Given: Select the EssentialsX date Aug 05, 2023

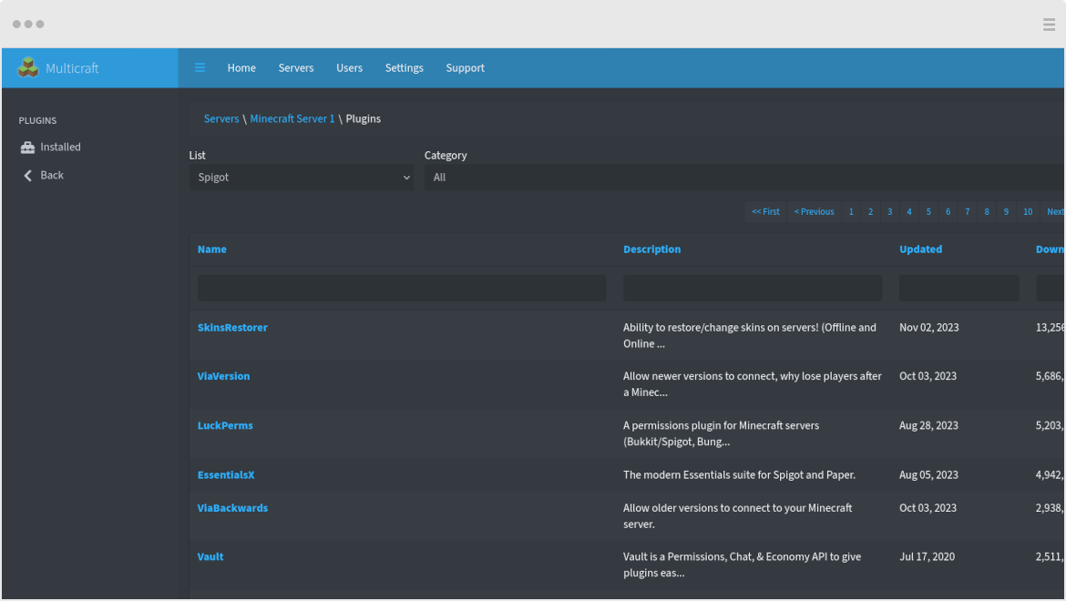Looking at the screenshot, I should [928, 475].
